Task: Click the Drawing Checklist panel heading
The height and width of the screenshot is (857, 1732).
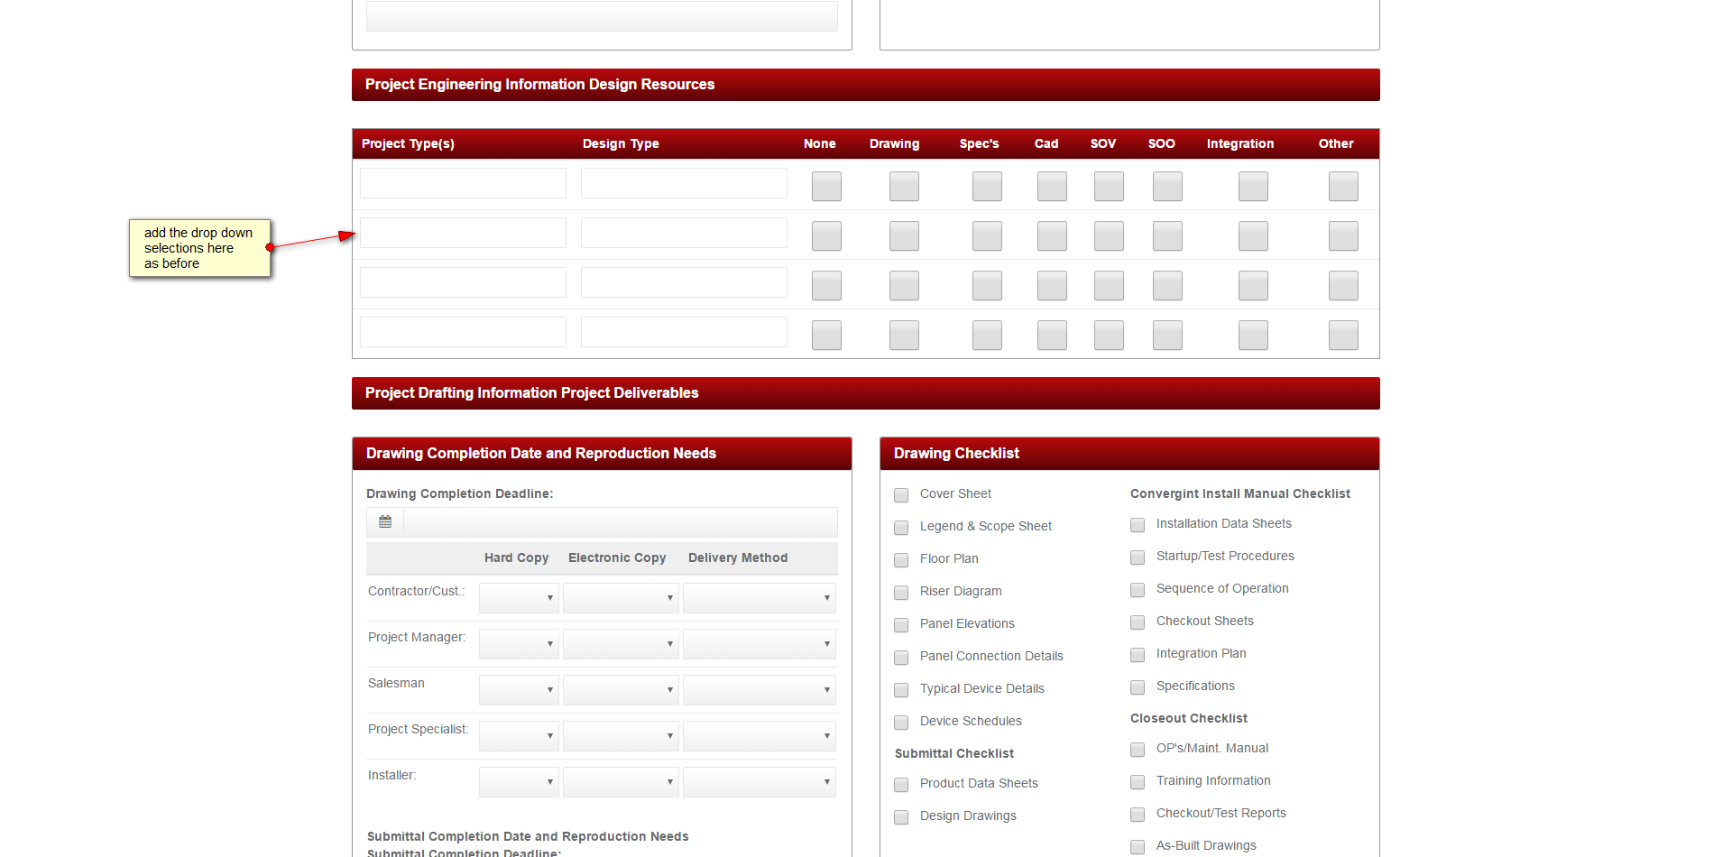Action: coord(1129,454)
